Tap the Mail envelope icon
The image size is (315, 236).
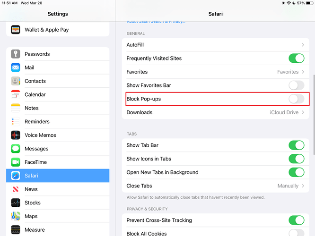click(x=16, y=67)
